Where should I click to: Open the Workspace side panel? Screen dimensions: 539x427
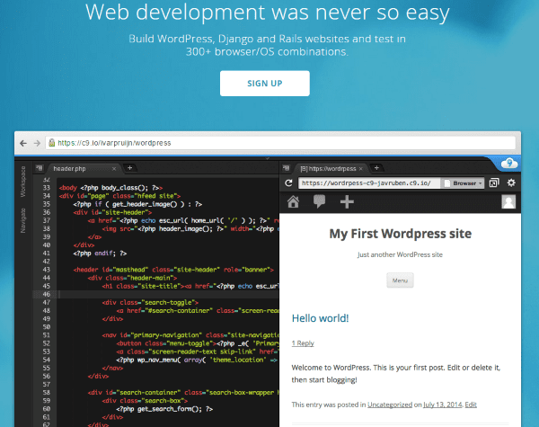tap(23, 182)
